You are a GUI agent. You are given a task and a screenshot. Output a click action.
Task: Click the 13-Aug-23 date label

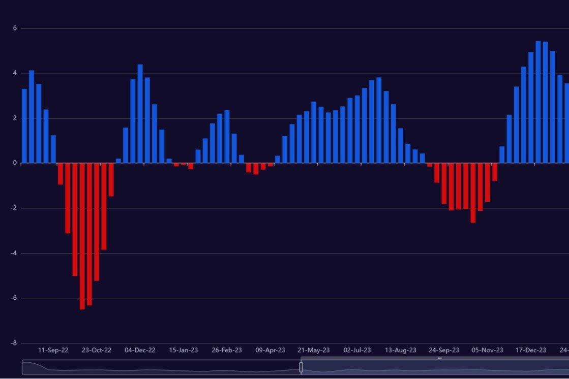401,351
